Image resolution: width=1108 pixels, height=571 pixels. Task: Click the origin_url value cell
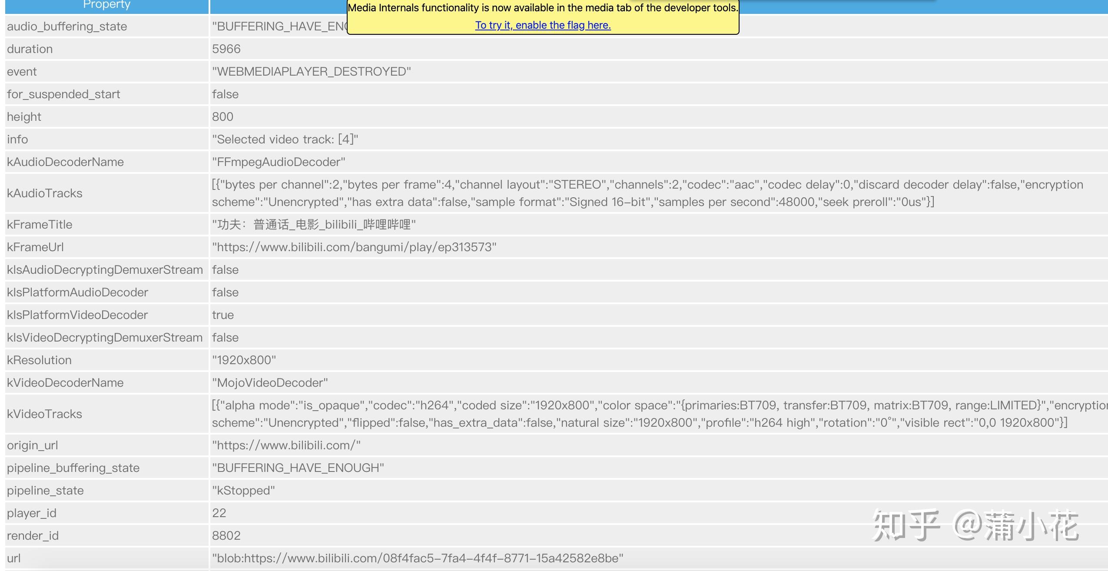(x=286, y=445)
